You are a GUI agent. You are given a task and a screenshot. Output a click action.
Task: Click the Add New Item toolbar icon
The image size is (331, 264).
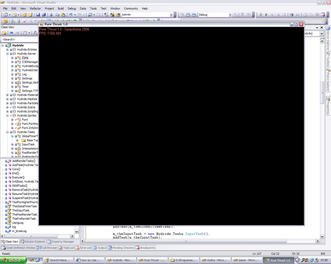[14, 15]
